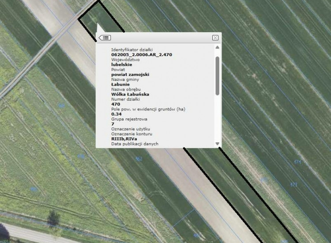Click the area value 0.34
331x243 pixels.
117,114
